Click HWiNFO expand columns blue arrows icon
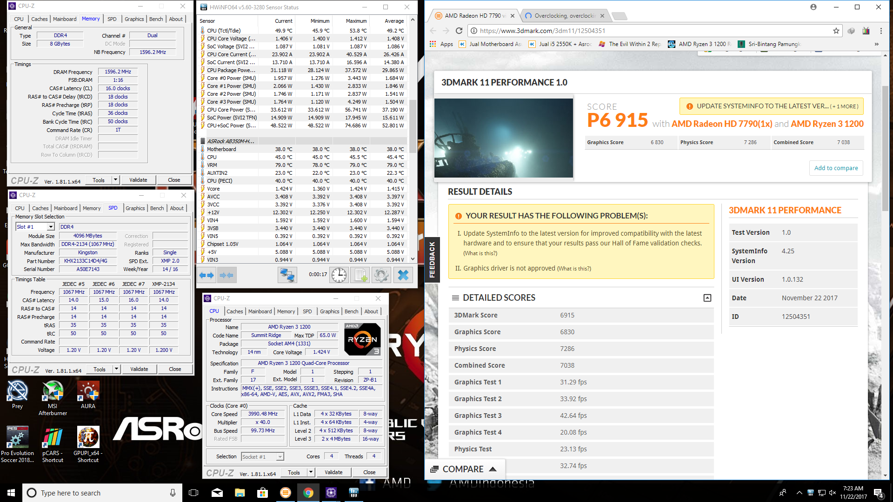Screen dimensions: 893x502 point(207,275)
